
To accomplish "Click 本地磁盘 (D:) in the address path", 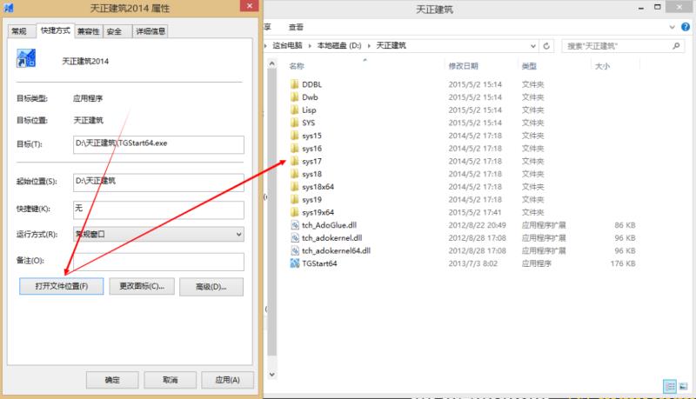I will 339,46.
